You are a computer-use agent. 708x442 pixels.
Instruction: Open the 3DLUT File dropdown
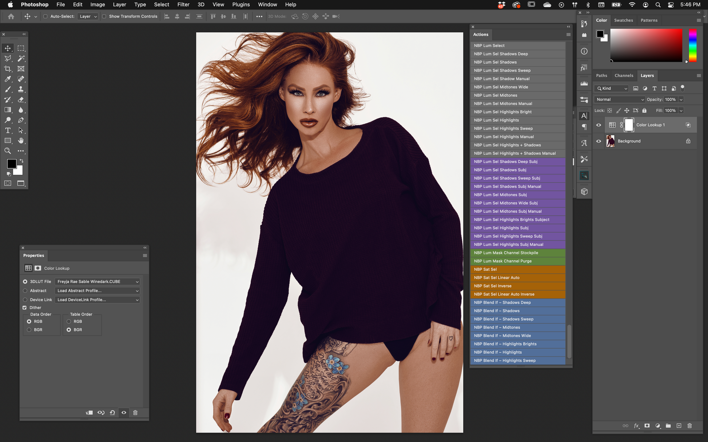(98, 282)
